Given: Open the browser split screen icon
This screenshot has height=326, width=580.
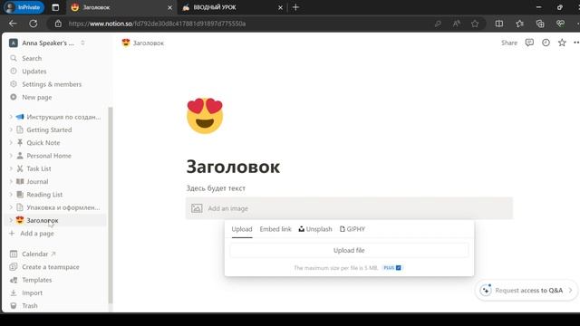Looking at the screenshot, I should pos(499,24).
